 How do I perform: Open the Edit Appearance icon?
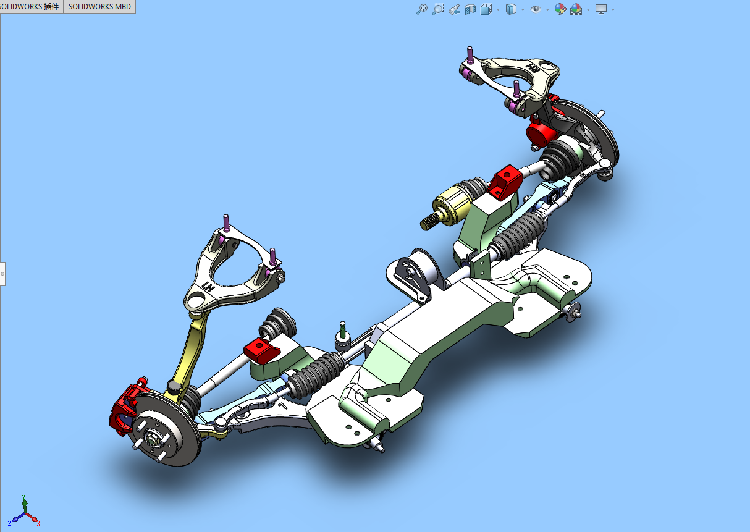click(560, 9)
